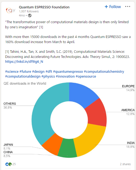136x170 pixels.
Task: Open the lnkd.in/df9ig6_N link
Action: [x=24, y=62]
